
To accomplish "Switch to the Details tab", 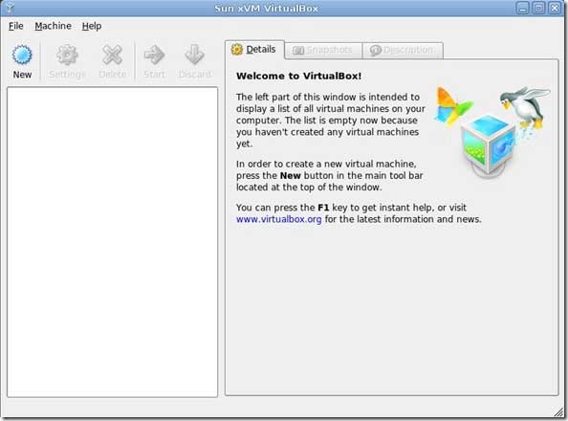I will [x=254, y=50].
